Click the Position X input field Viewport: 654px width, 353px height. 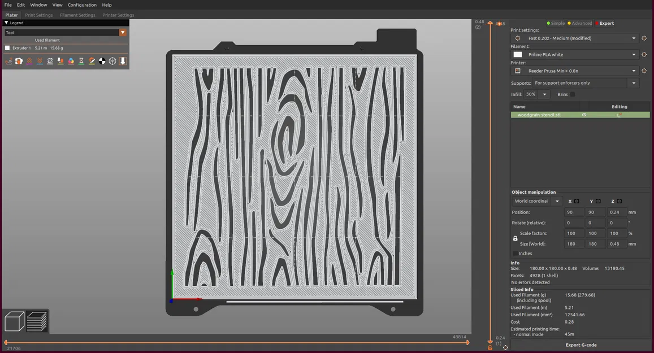pos(574,212)
